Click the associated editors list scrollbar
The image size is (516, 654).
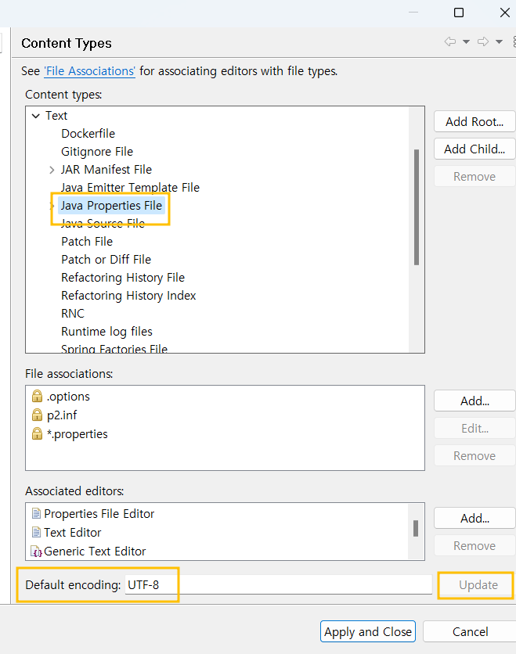point(416,529)
